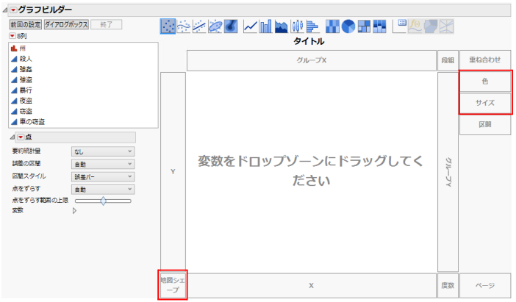Click the 区間 drop zone
This screenshot has height=302, width=516.
coord(485,125)
